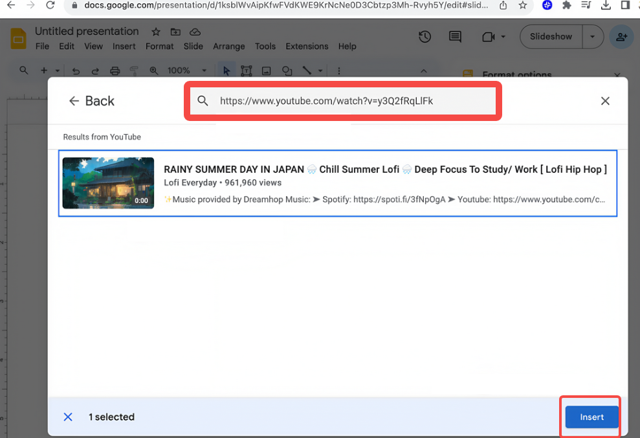
Task: Select the Line tool
Action: (307, 71)
